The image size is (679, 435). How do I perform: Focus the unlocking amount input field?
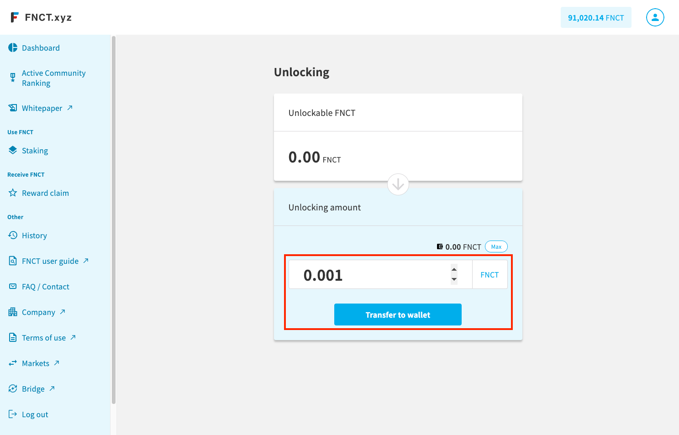click(x=370, y=274)
